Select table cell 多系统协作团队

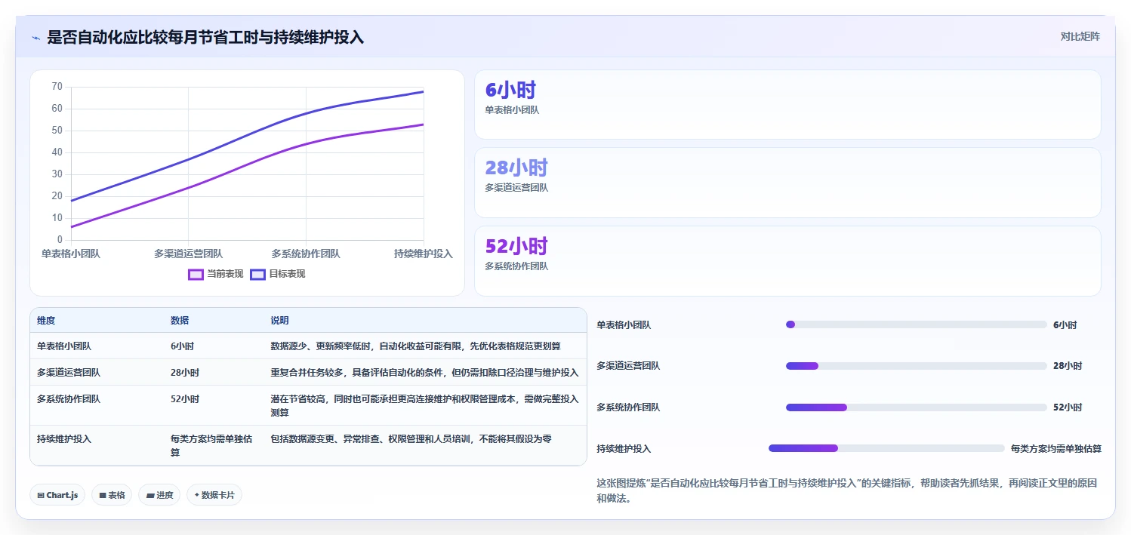pos(69,399)
